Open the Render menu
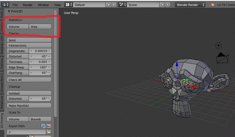 point(28,5)
